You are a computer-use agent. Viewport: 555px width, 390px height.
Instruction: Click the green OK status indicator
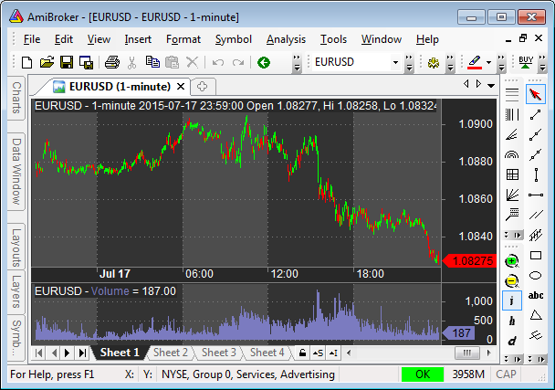[423, 374]
